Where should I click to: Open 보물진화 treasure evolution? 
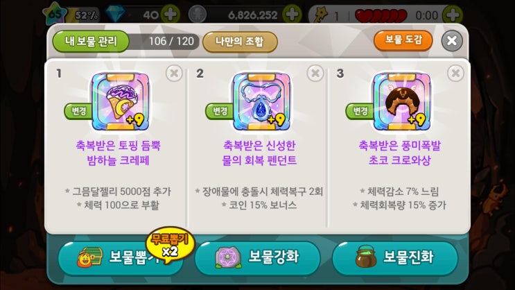coord(395,257)
